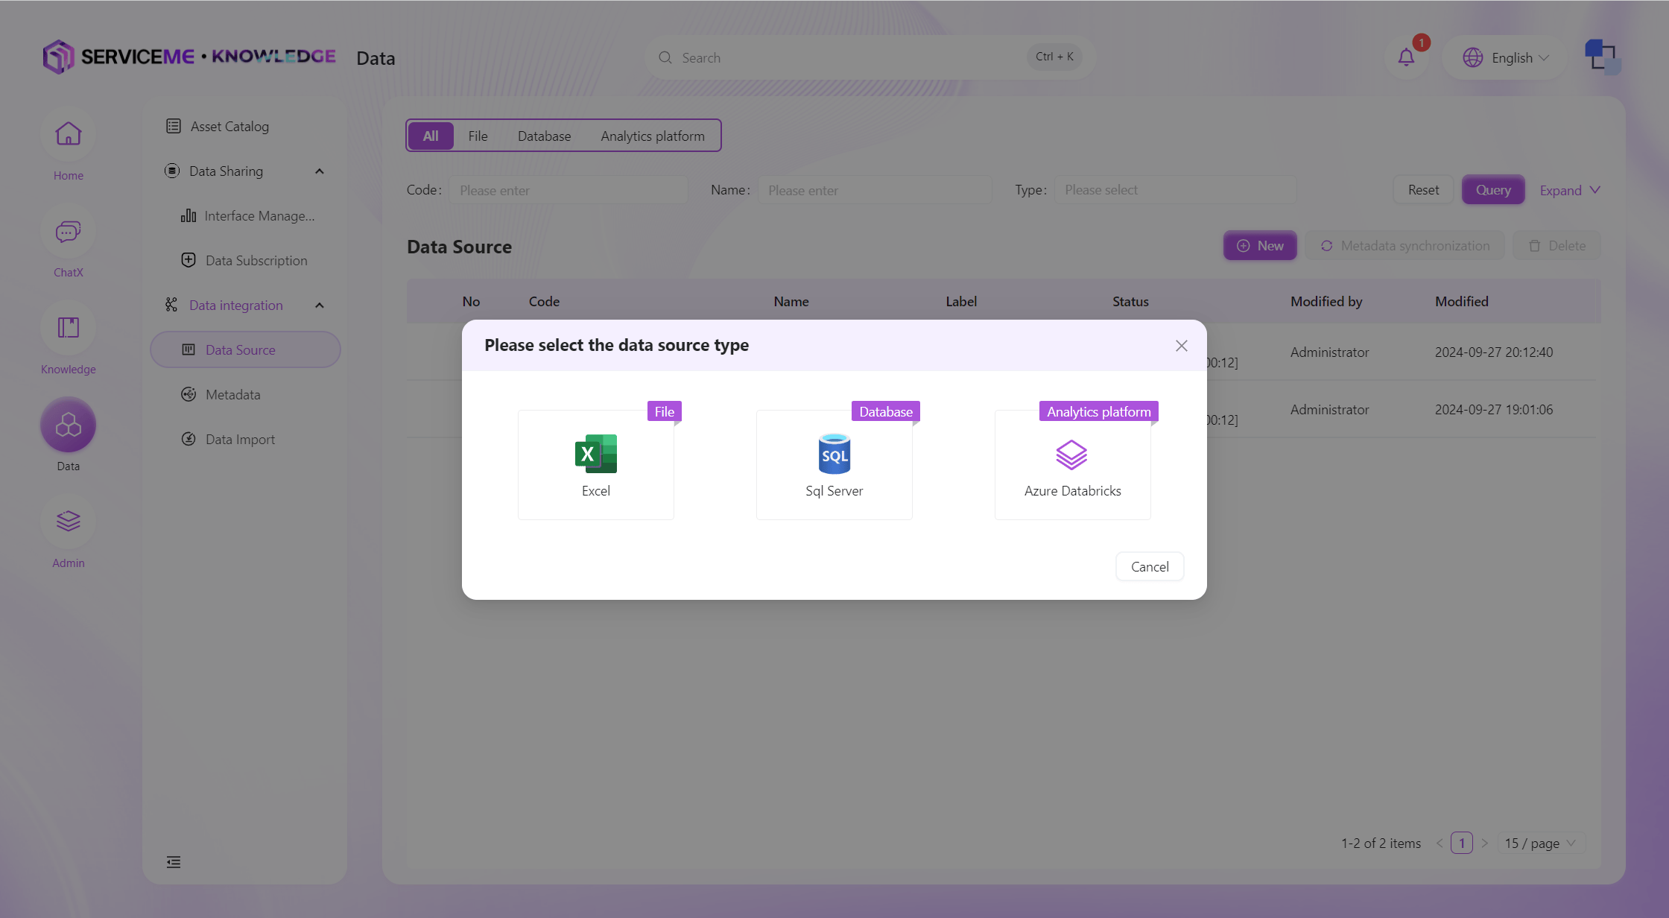Collapse the Data Sharing section

point(320,171)
